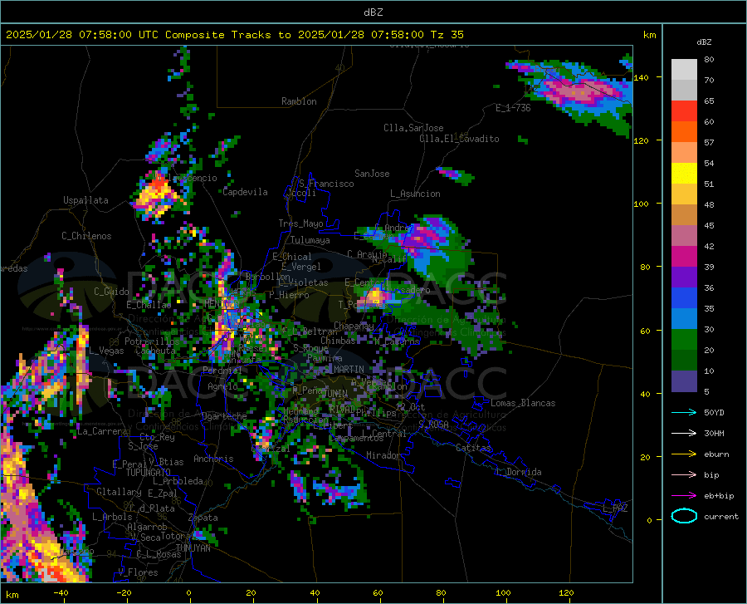The image size is (747, 604).
Task: Click the Clla.El_Cavadito label
Action: tap(459, 139)
